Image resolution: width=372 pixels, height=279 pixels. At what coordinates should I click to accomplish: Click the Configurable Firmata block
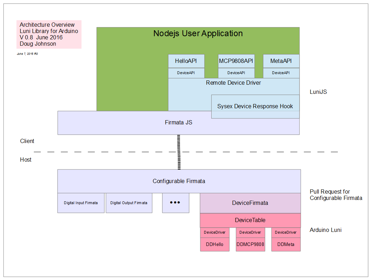179,181
